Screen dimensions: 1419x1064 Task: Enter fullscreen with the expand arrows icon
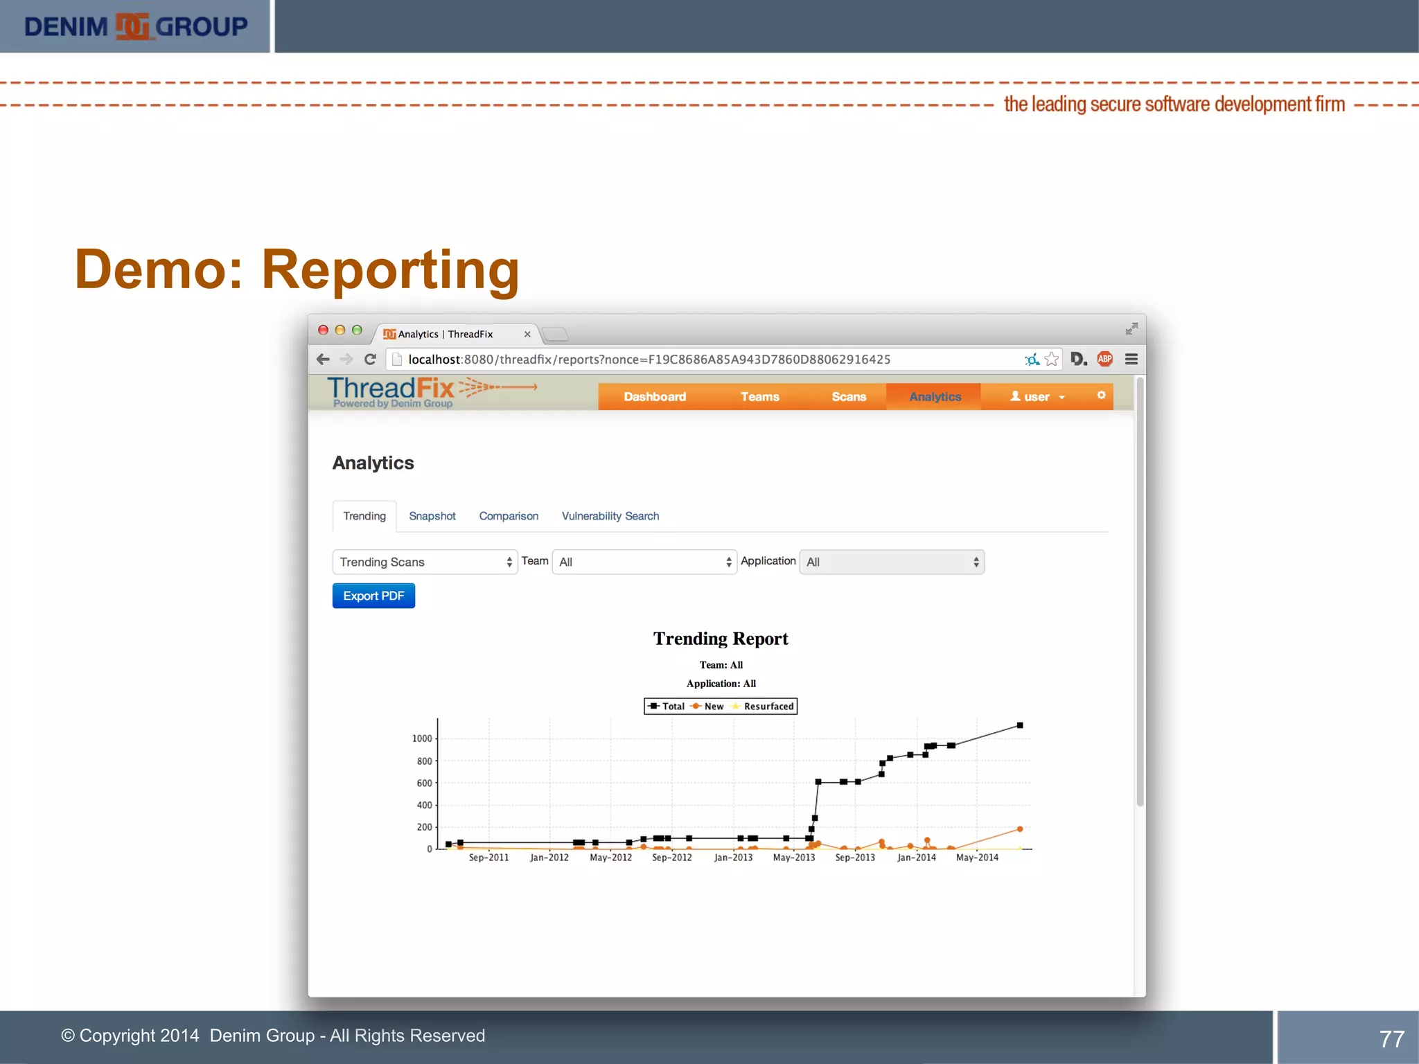(1131, 328)
